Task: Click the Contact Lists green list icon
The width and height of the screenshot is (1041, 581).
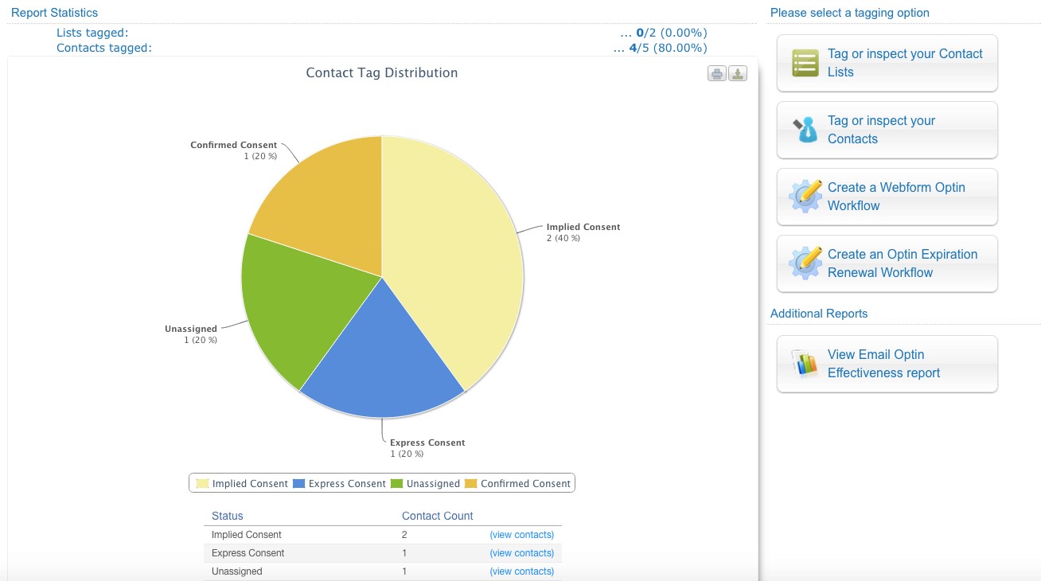Action: [805, 63]
